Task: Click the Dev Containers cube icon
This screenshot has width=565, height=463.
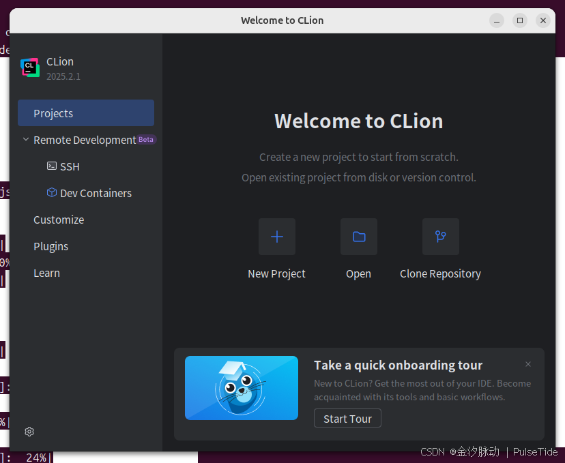Action: pyautogui.click(x=52, y=192)
